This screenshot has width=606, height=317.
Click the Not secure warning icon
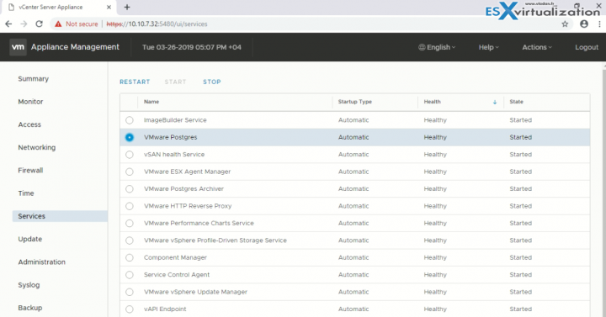point(58,24)
